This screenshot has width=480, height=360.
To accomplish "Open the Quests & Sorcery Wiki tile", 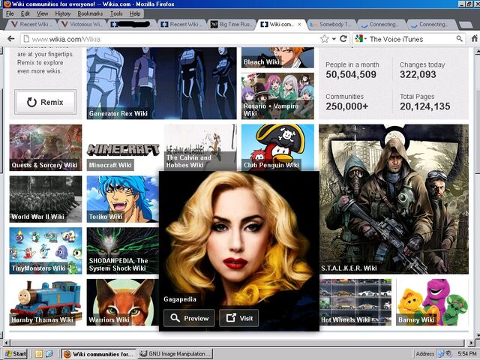I will tap(46, 148).
